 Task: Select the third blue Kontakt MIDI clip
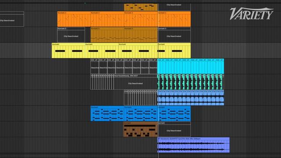(174, 113)
